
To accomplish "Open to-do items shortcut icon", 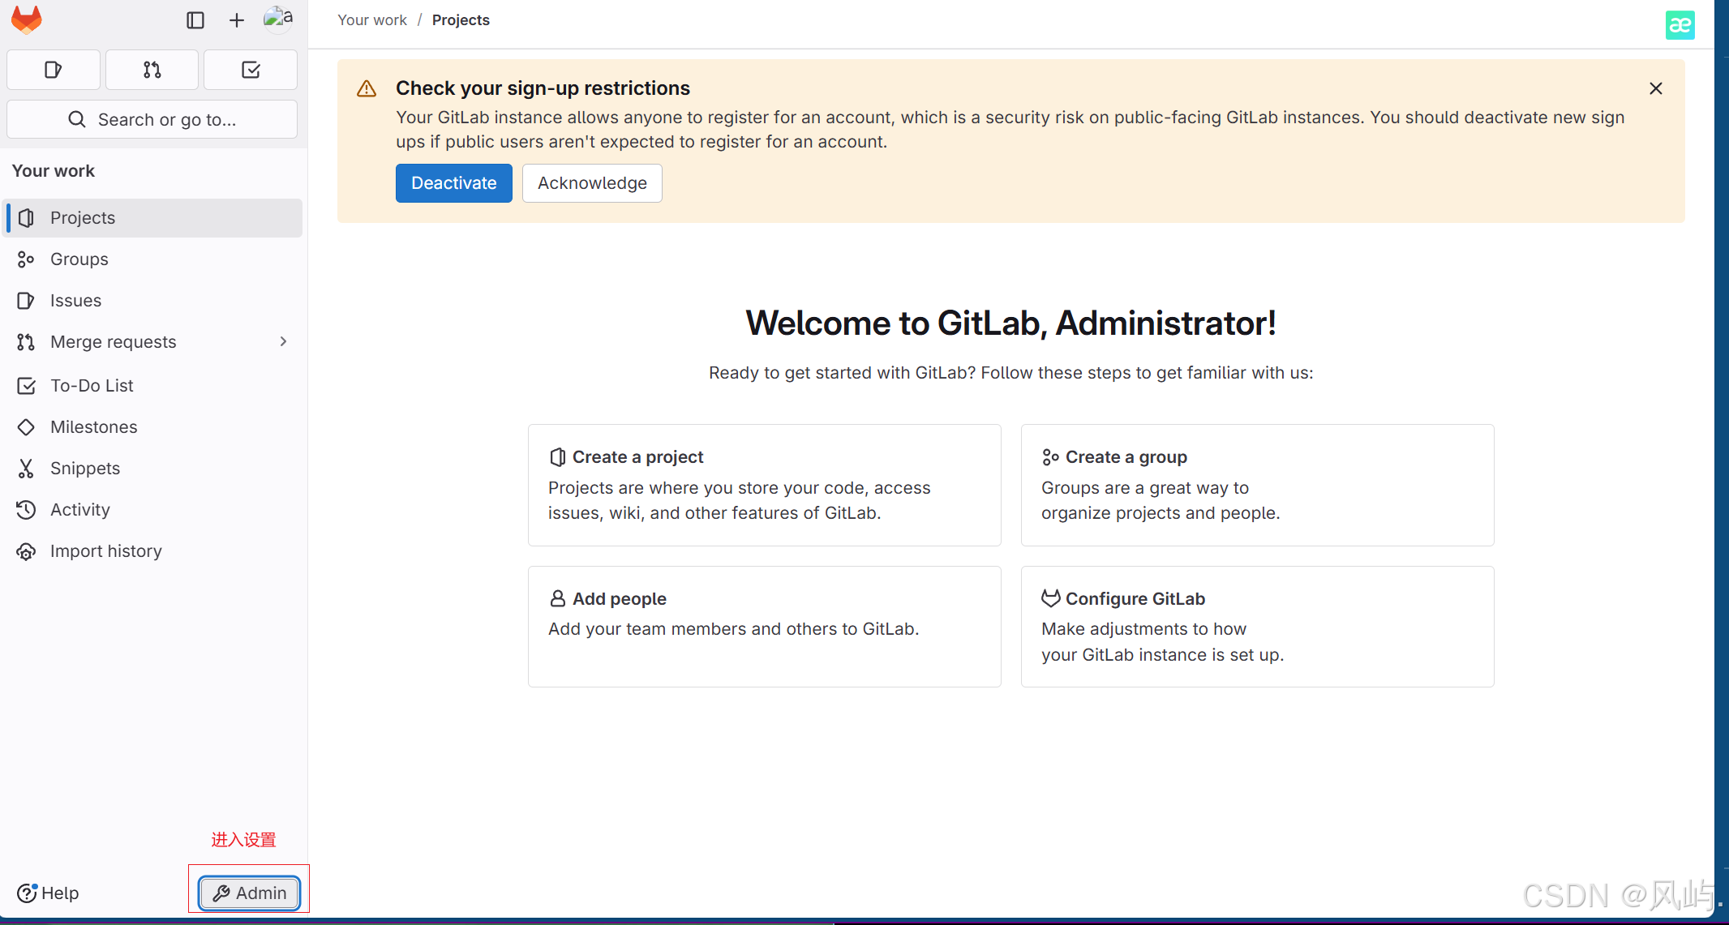I will pyautogui.click(x=251, y=70).
